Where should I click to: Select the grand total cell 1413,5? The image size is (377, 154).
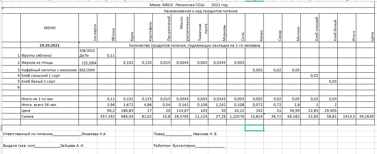coord(347,116)
